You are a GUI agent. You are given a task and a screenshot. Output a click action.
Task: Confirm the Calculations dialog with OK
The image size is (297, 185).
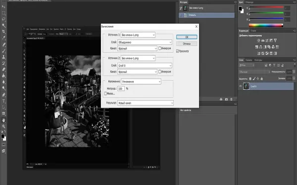point(187,37)
